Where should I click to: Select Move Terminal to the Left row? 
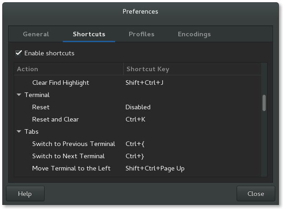(x=71, y=169)
